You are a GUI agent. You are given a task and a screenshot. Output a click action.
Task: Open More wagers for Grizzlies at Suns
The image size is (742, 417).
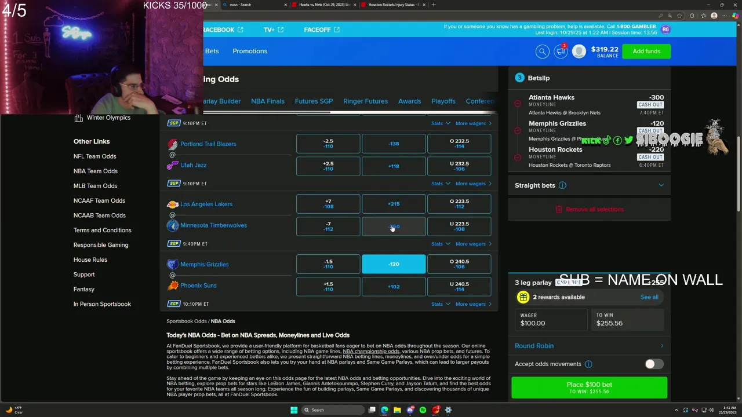pyautogui.click(x=474, y=304)
